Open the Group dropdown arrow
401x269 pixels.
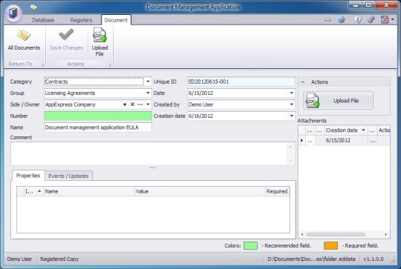[x=148, y=93]
